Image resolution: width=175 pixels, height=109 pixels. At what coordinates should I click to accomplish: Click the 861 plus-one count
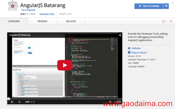171,21
